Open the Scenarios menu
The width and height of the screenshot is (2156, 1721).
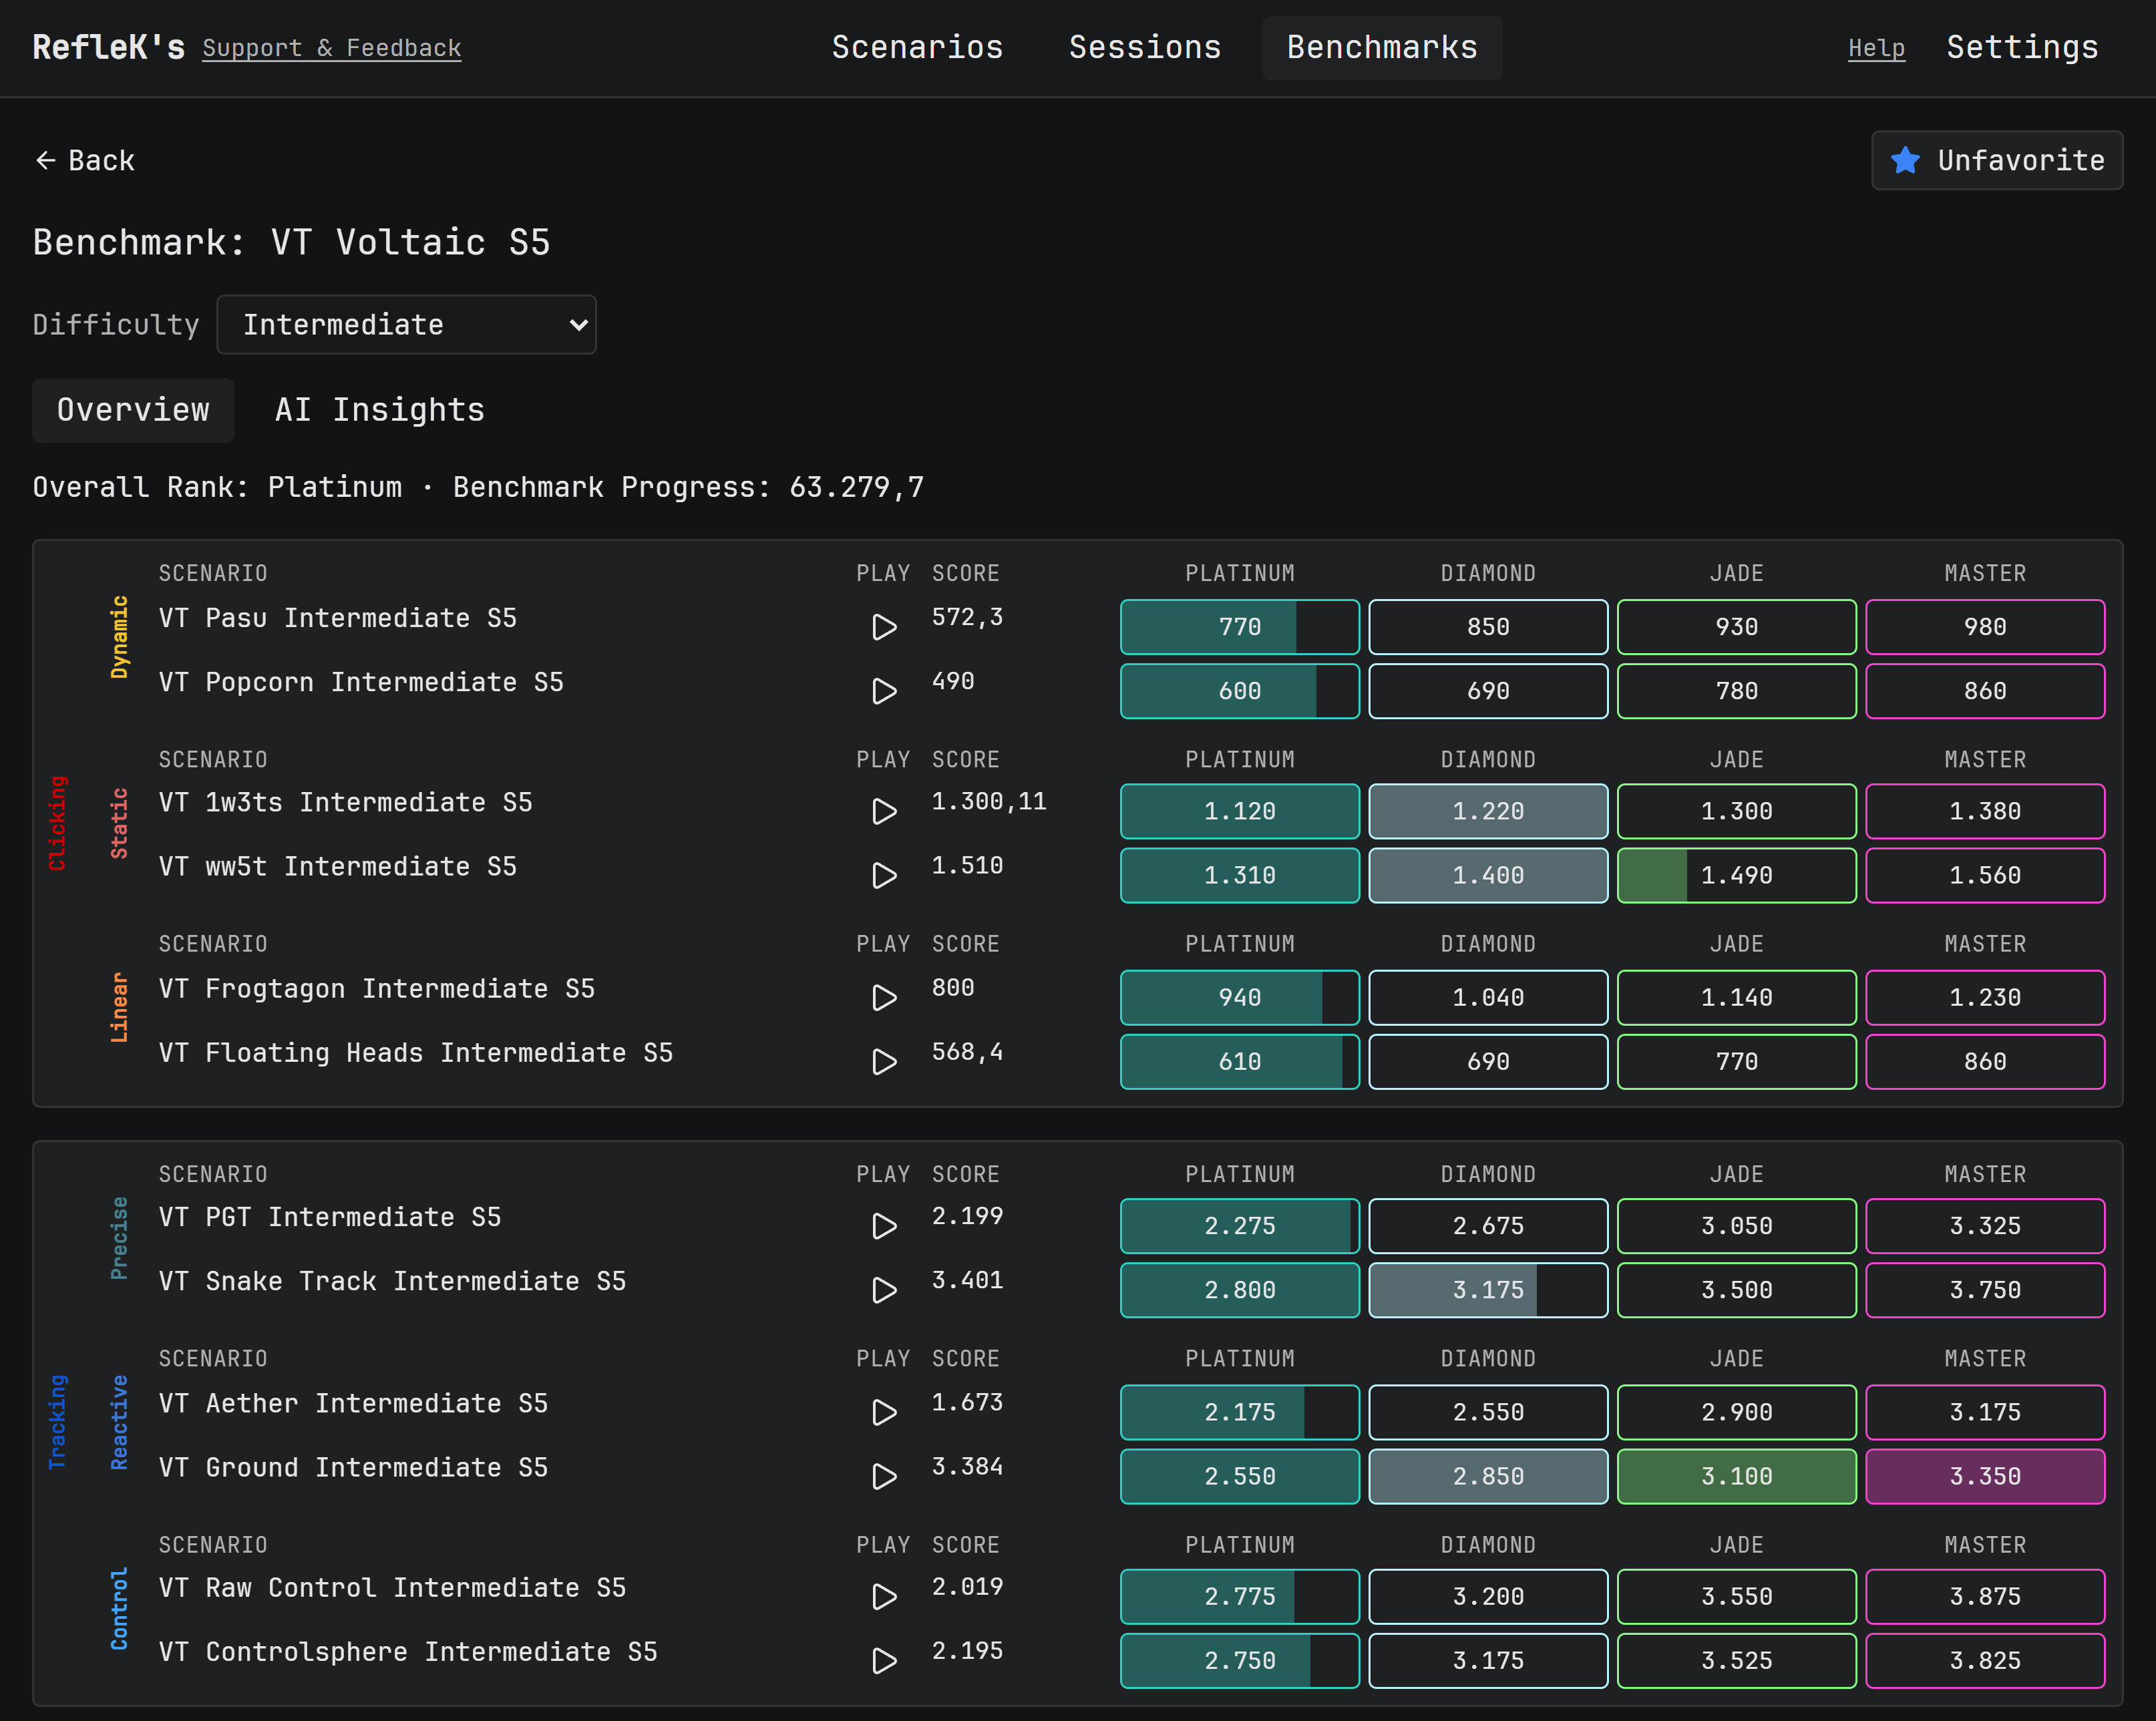click(x=917, y=47)
